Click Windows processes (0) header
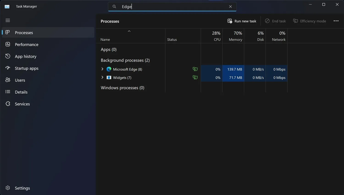The image size is (344, 195). tap(123, 88)
